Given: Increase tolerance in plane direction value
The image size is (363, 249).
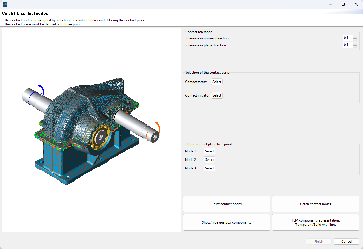Looking at the screenshot, I should coord(355,44).
